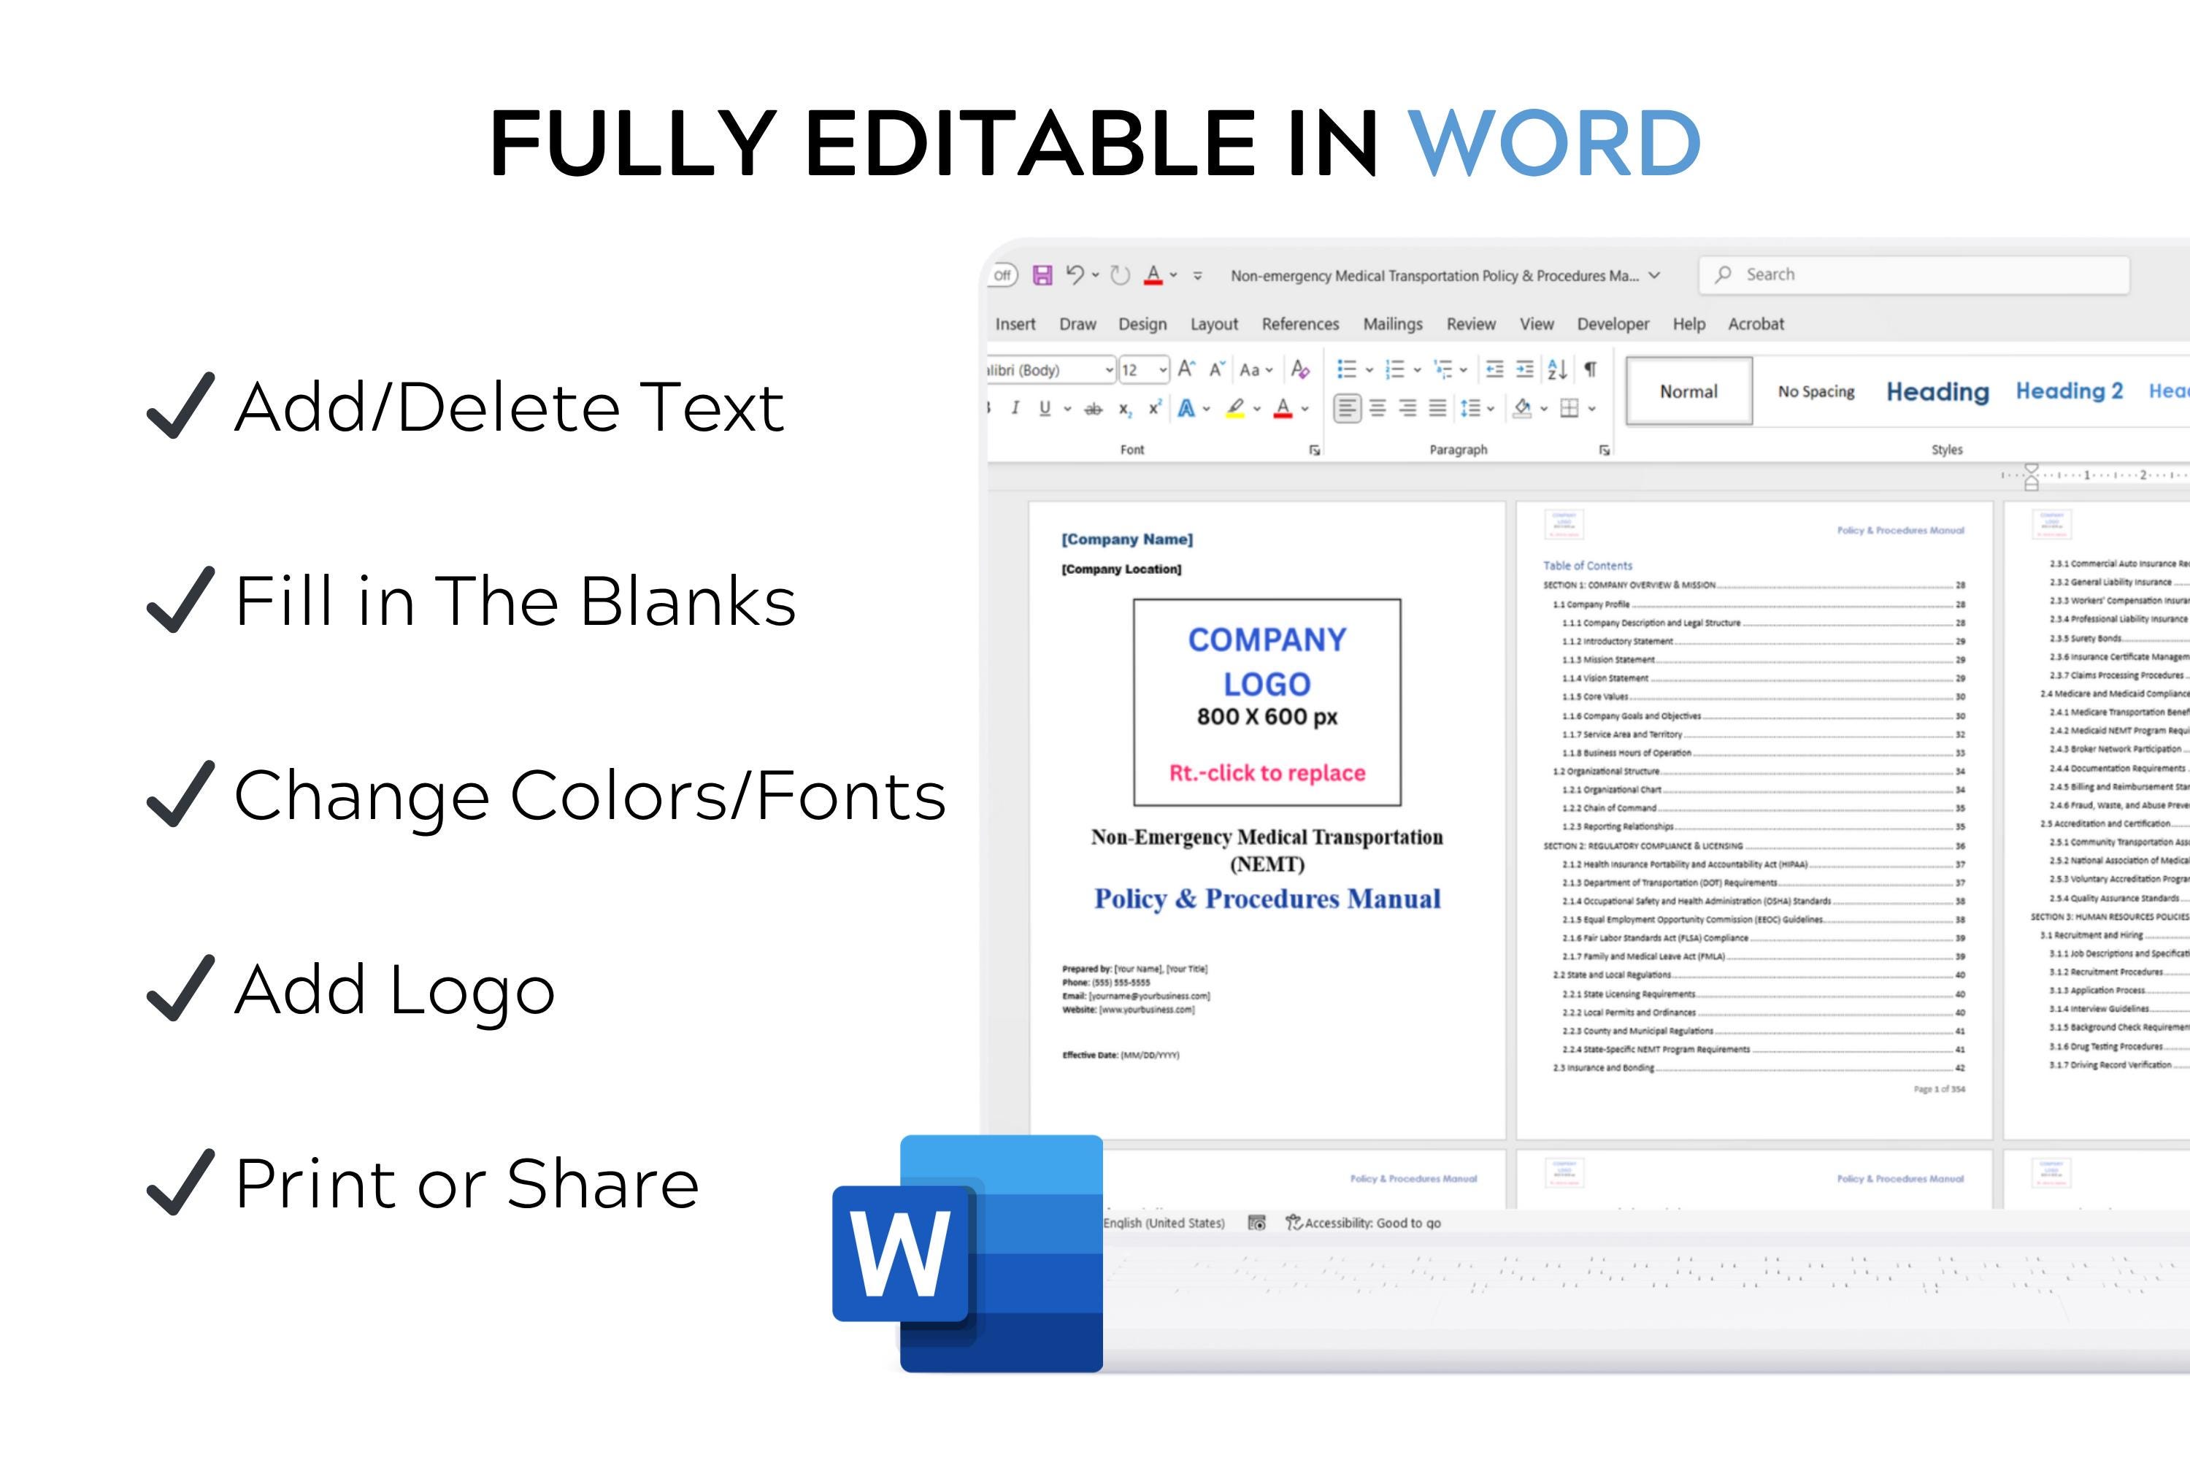2190x1460 pixels.
Task: Switch to the Design tab
Action: pyautogui.click(x=1142, y=324)
